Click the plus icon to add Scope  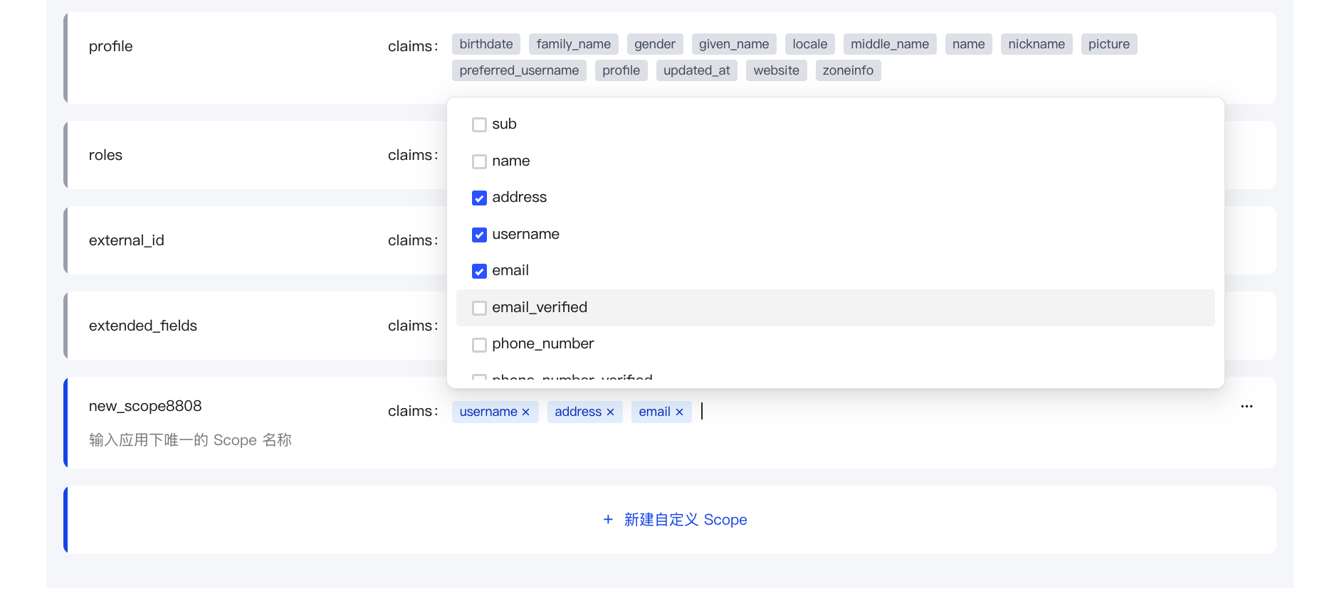tap(608, 520)
